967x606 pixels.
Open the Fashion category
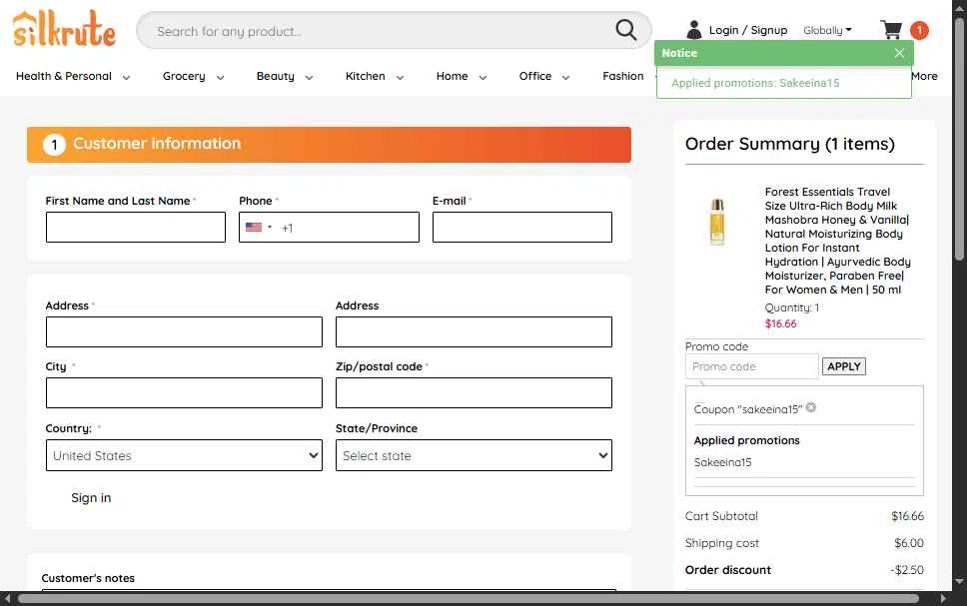point(623,77)
